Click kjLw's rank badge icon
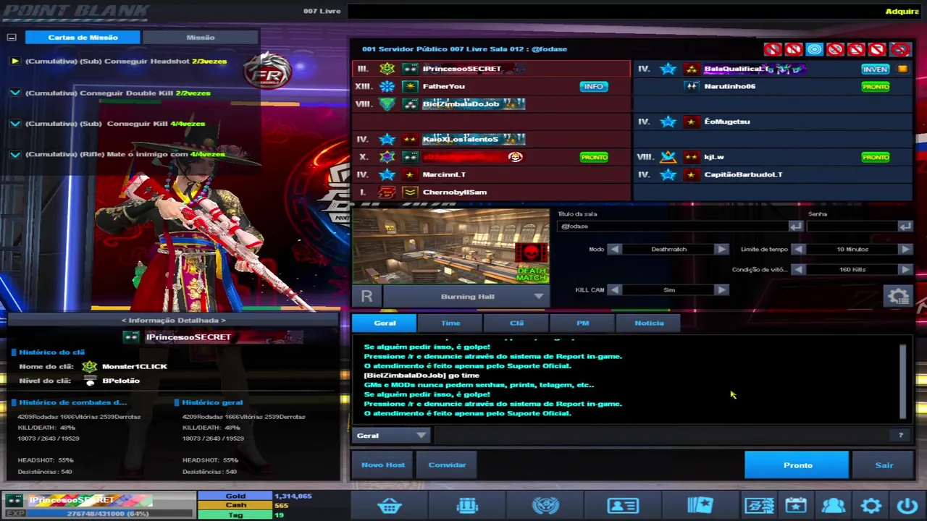 (668, 156)
